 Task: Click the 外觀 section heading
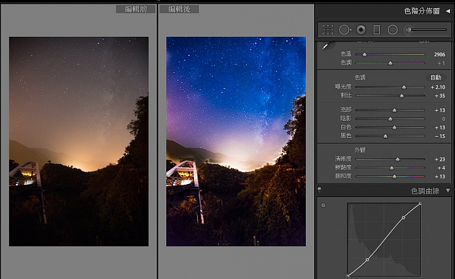pyautogui.click(x=360, y=150)
